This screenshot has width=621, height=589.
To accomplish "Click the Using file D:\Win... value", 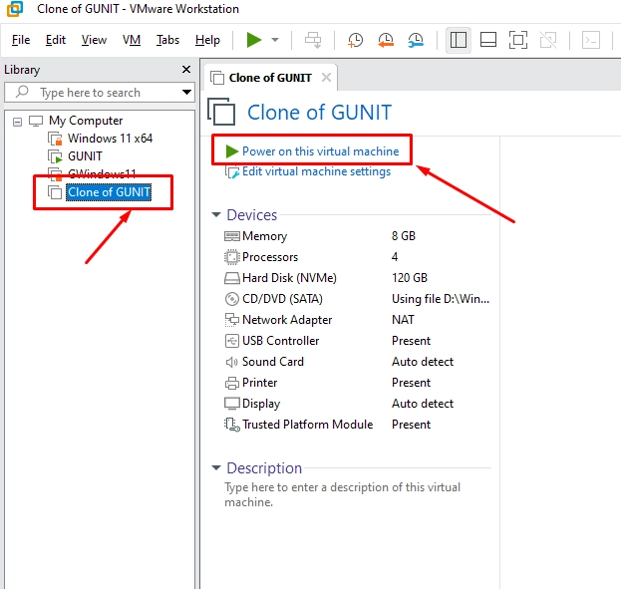I will point(441,299).
